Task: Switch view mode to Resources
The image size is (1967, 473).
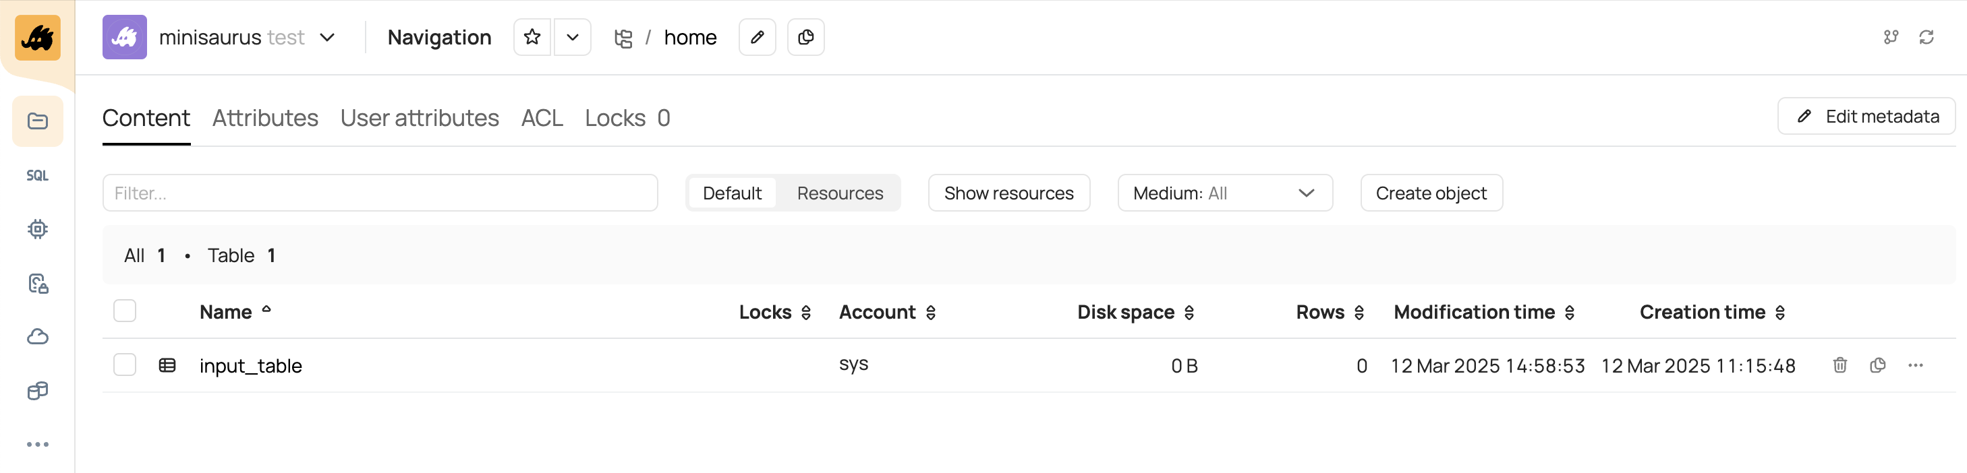Action: click(x=839, y=193)
